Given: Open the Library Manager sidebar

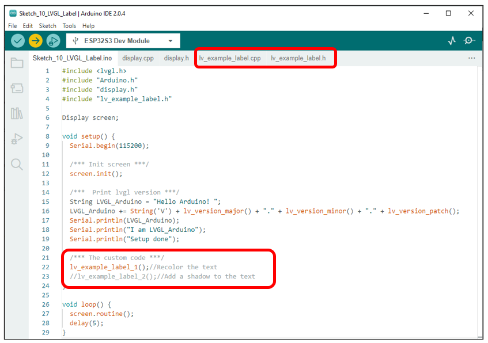Looking at the screenshot, I should pos(17,113).
